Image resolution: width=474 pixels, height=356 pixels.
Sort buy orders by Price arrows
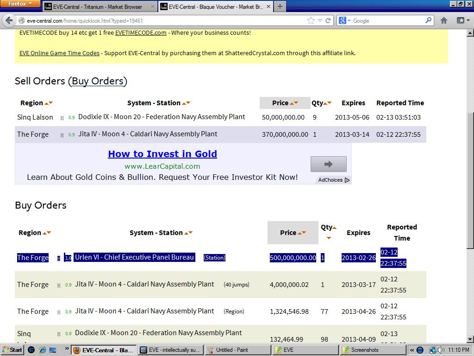(x=302, y=233)
